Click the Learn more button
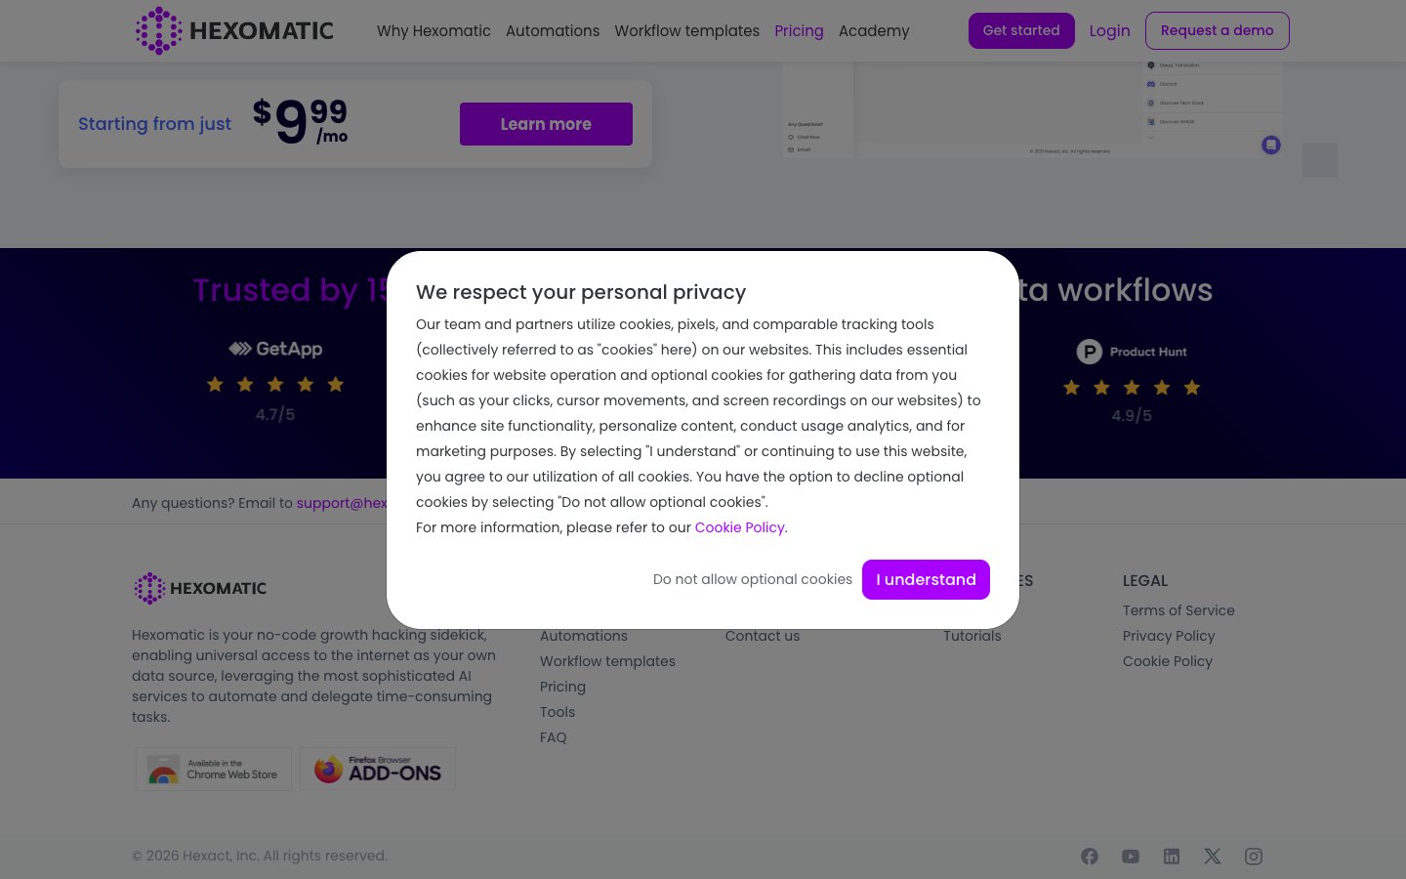This screenshot has height=879, width=1406. point(546,124)
